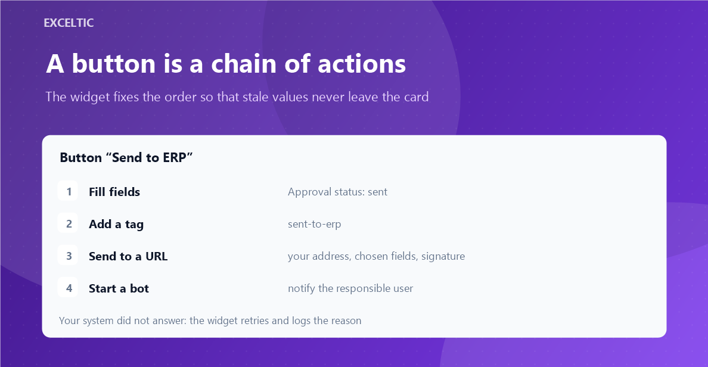Click the retry and log footnote
Image resolution: width=708 pixels, height=367 pixels.
210,321
